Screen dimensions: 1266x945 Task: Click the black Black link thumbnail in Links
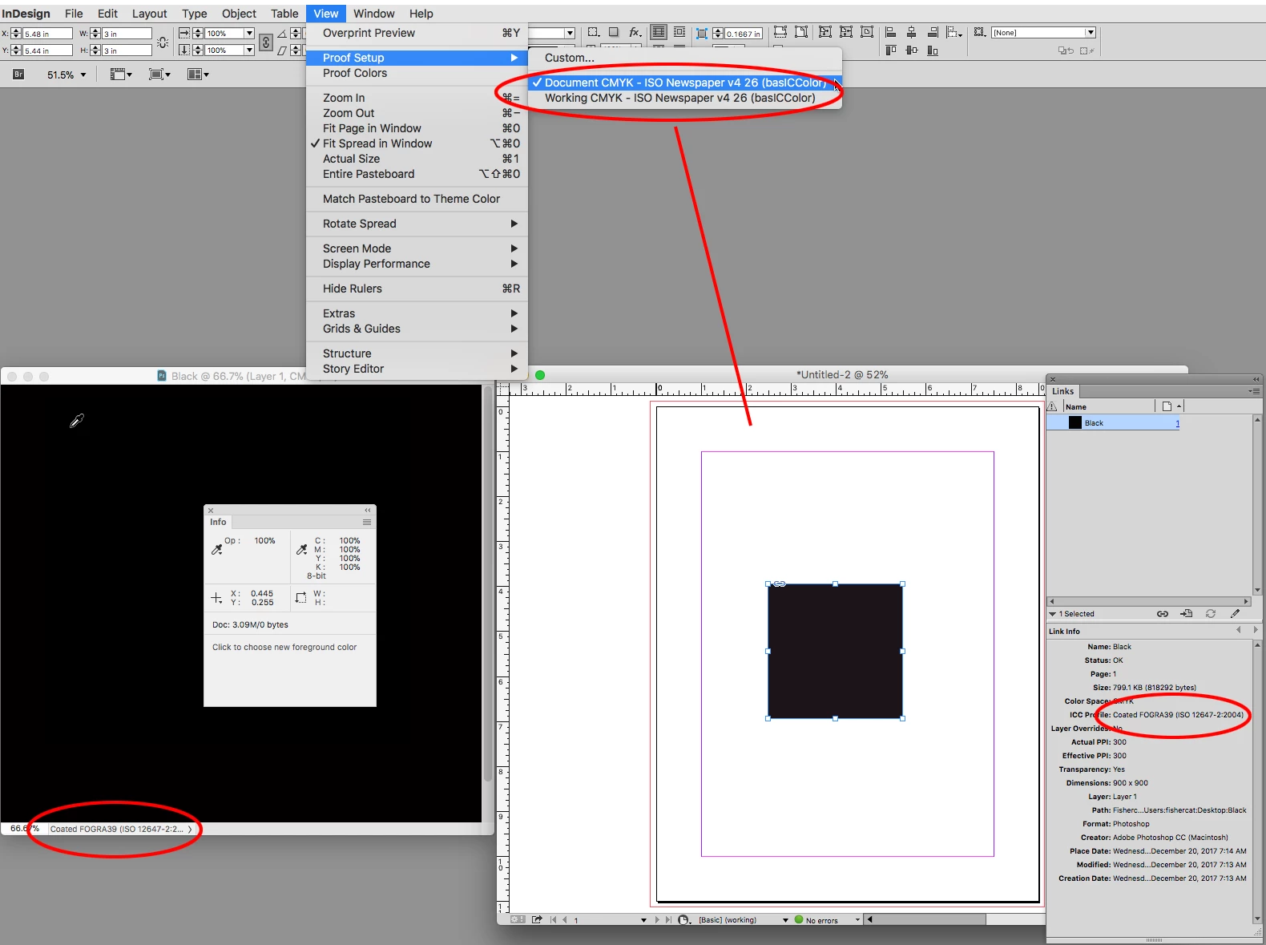pos(1074,423)
